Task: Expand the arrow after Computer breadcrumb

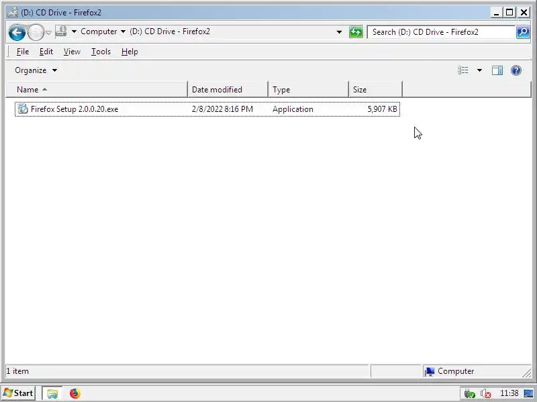Action: (x=123, y=31)
